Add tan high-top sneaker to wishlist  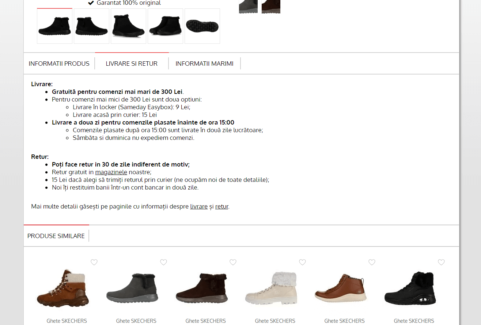372,262
